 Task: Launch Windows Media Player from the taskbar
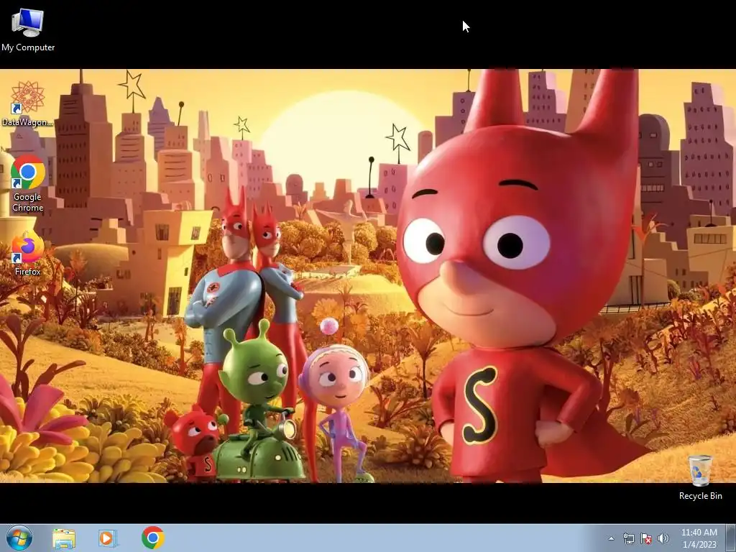[x=108, y=538]
